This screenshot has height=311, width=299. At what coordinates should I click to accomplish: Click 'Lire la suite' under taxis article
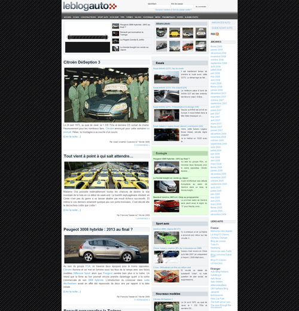tap(72, 210)
